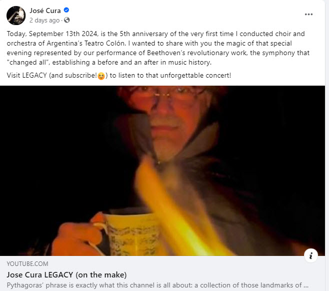This screenshot has width=329, height=291.
Task: Click the ellipsis ending the link description
Action: pyautogui.click(x=306, y=285)
